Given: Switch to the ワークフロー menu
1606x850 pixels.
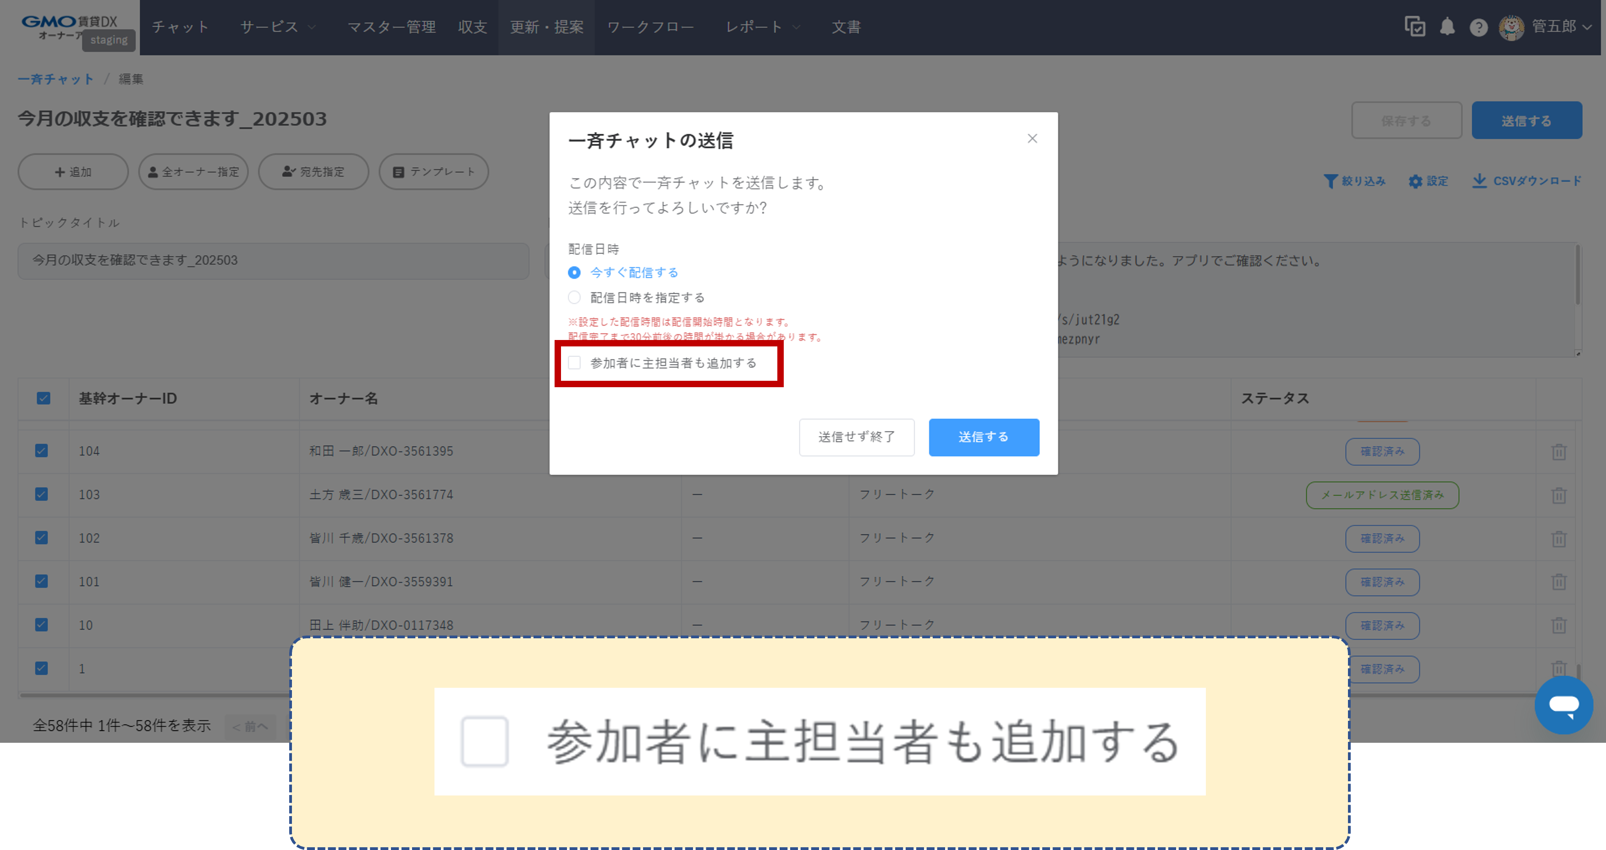Looking at the screenshot, I should point(651,27).
